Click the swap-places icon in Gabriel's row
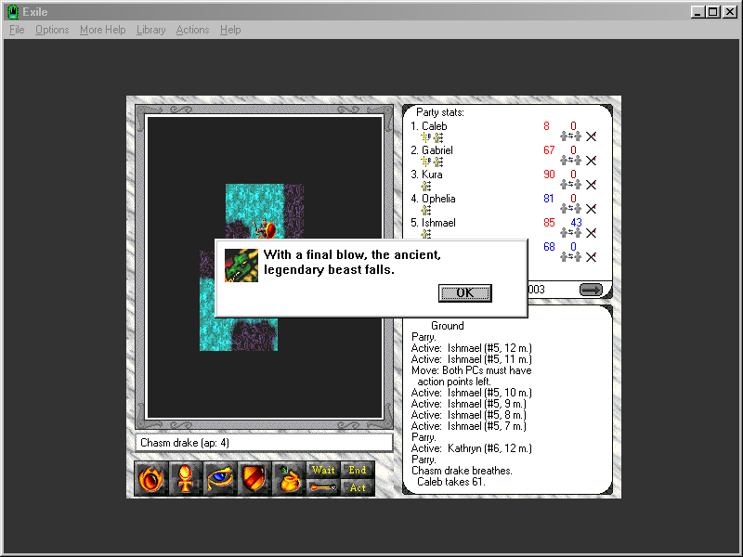Image resolution: width=743 pixels, height=557 pixels. click(x=570, y=161)
